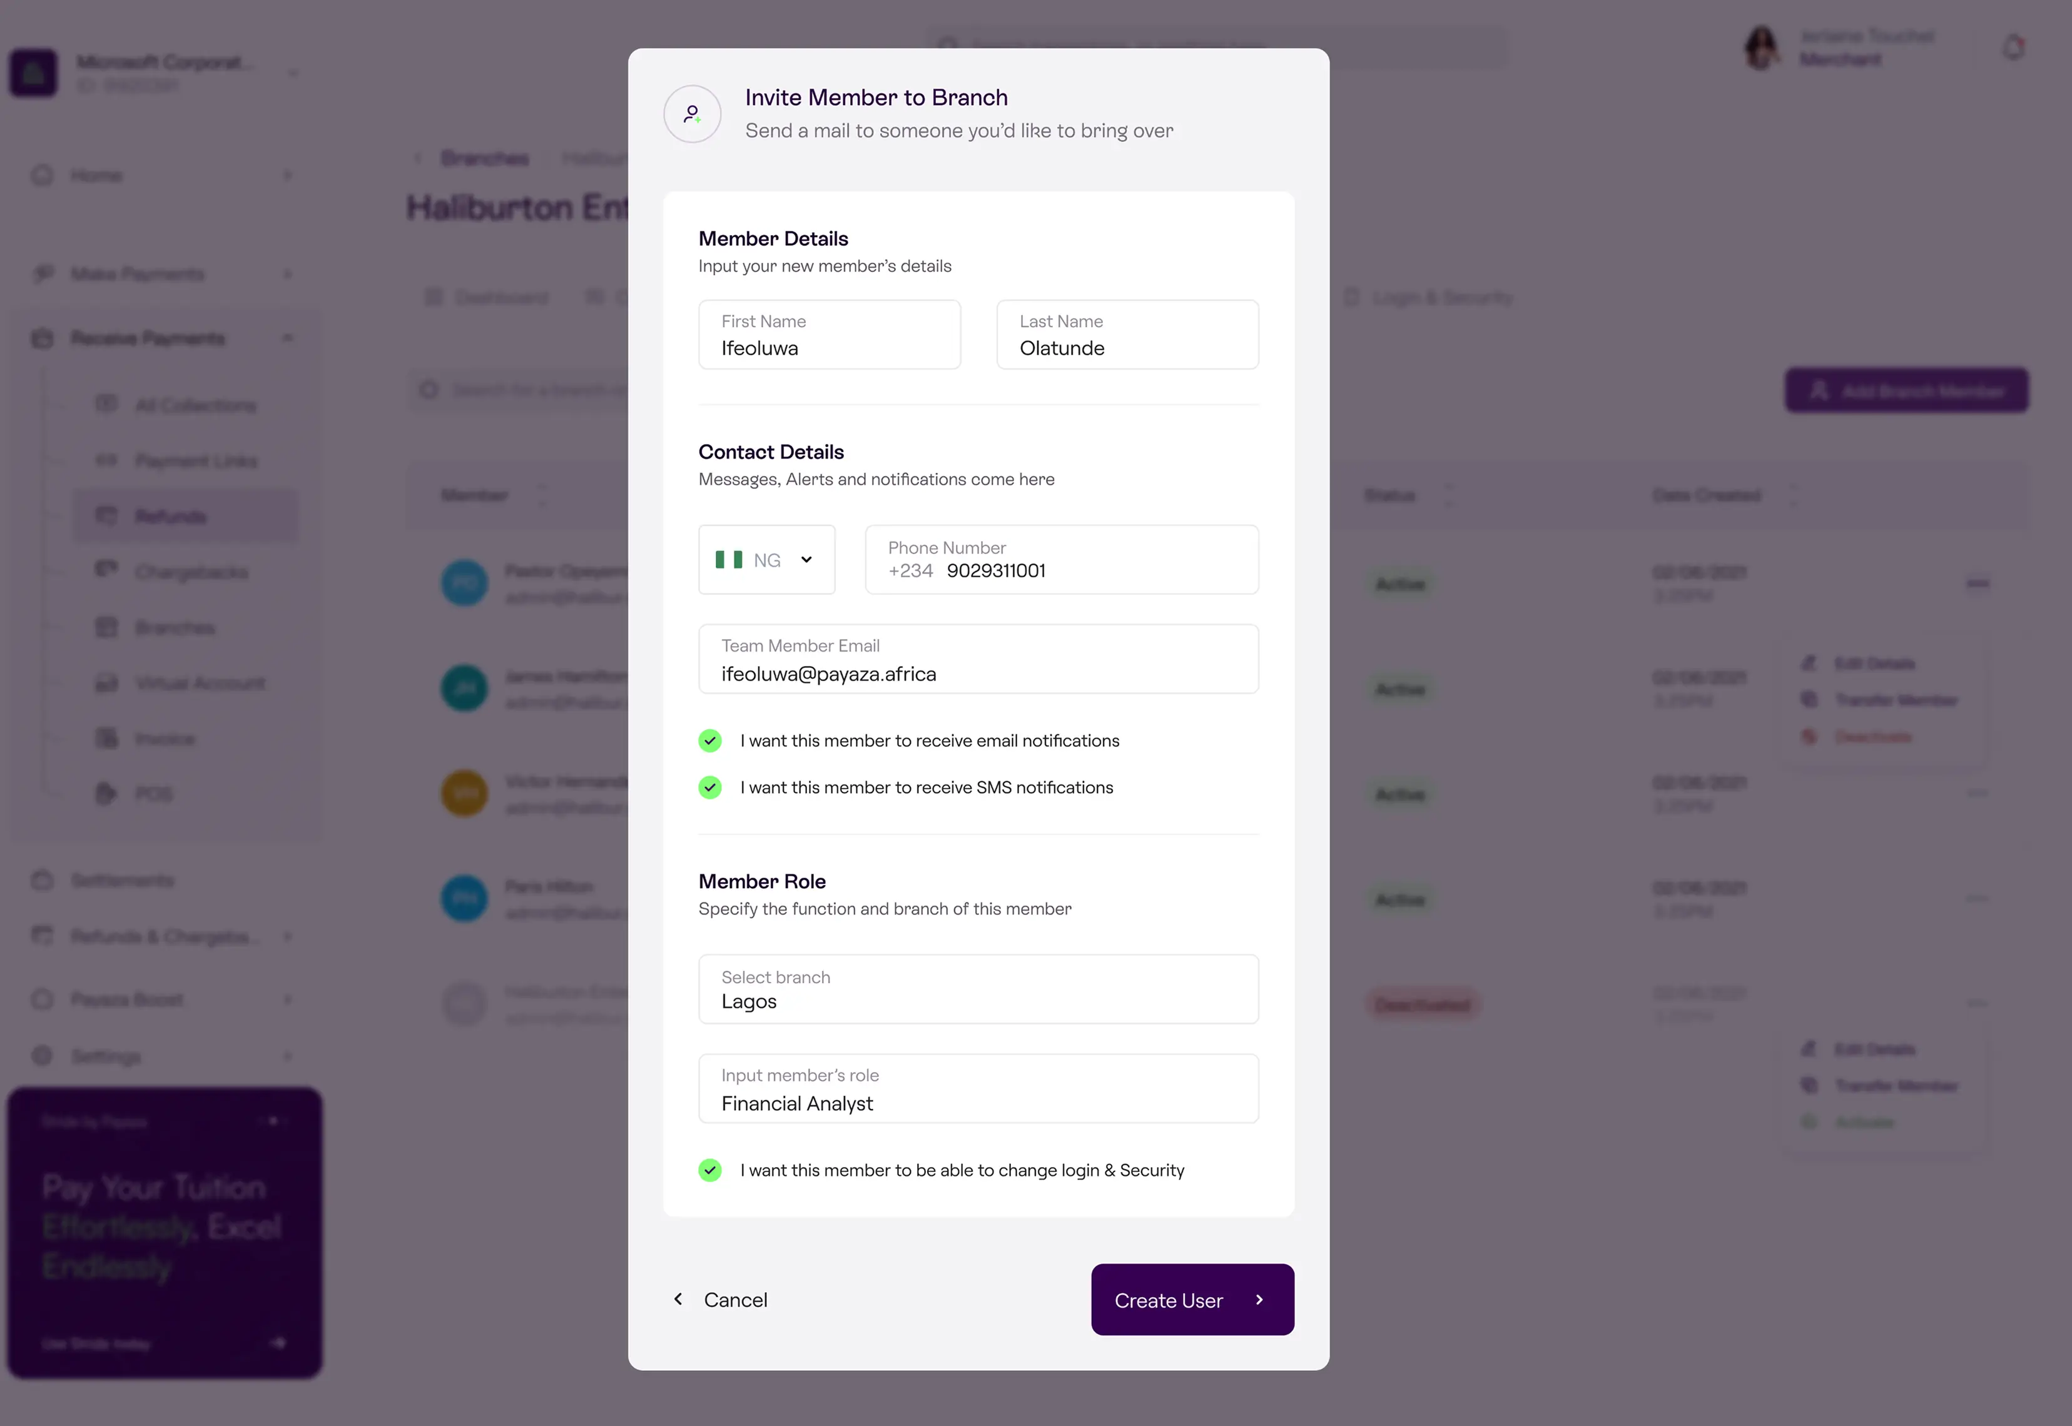
Task: Toggle change login & Security checkbox
Action: (710, 1170)
